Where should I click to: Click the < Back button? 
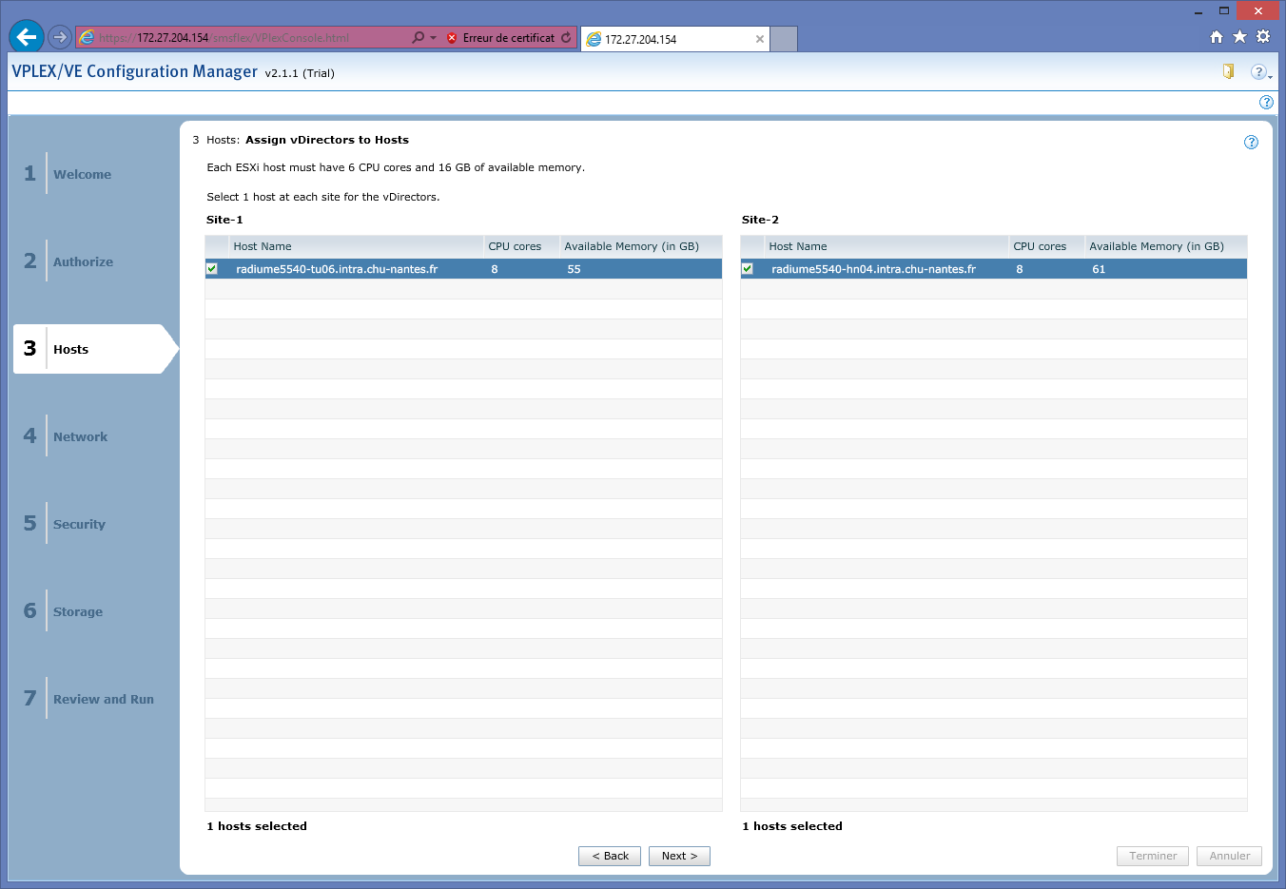point(610,856)
